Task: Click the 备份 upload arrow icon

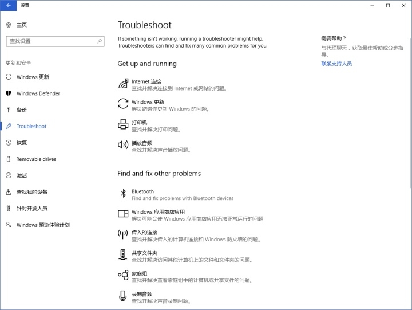Action: (x=9, y=109)
